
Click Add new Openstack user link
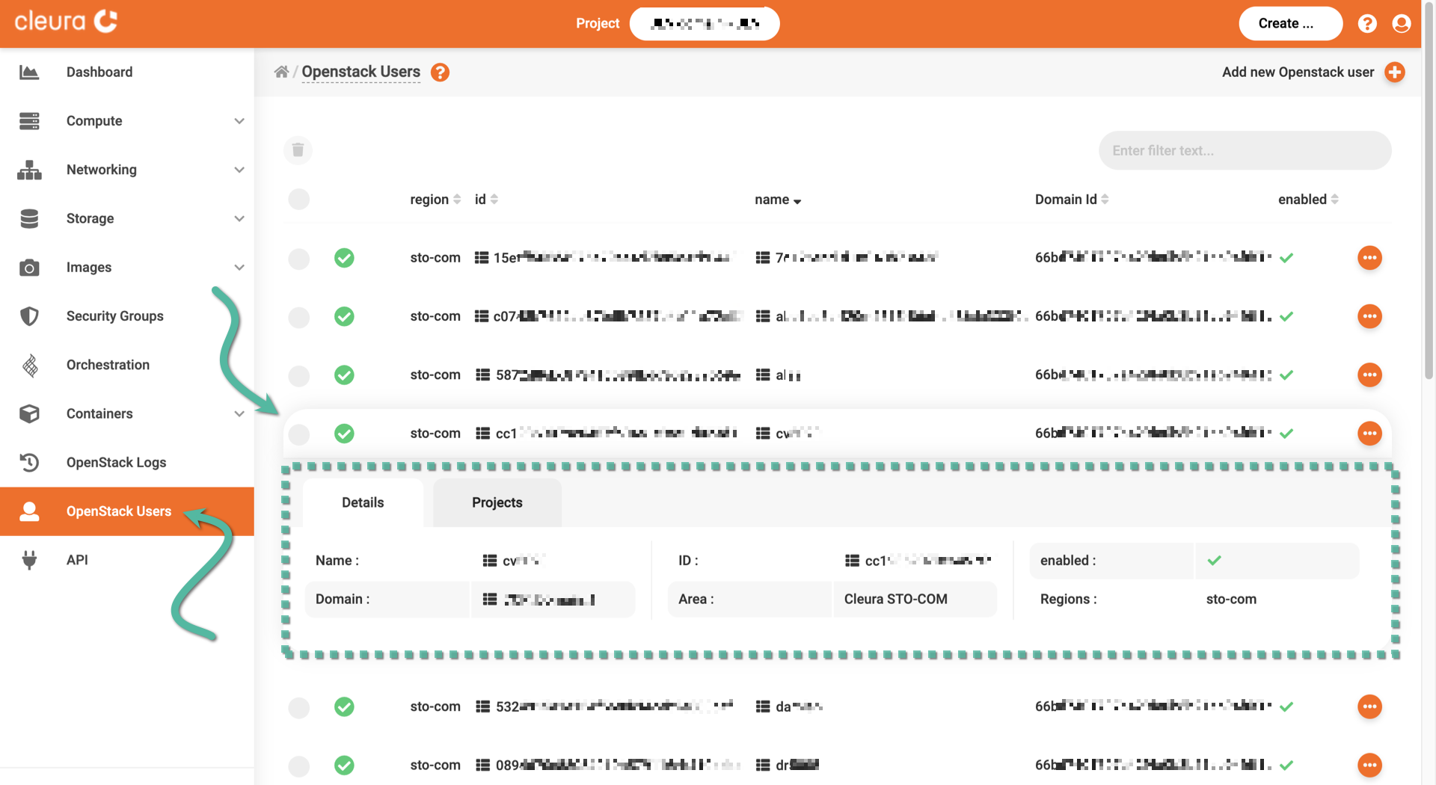click(1298, 73)
